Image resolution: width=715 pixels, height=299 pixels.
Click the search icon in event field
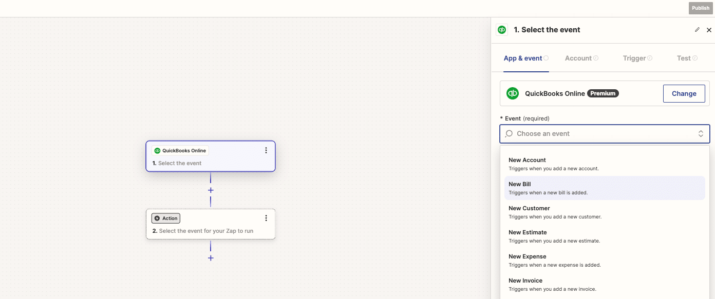(509, 134)
